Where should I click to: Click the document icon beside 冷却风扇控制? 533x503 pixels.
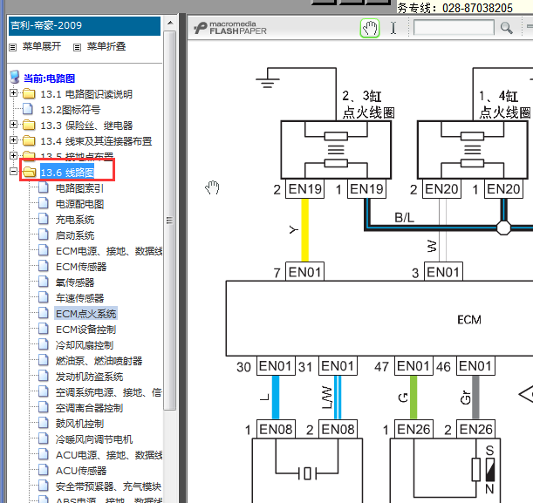pos(44,344)
